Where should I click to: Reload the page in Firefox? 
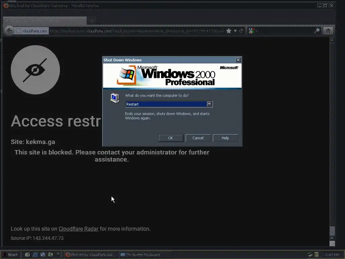coord(241,31)
